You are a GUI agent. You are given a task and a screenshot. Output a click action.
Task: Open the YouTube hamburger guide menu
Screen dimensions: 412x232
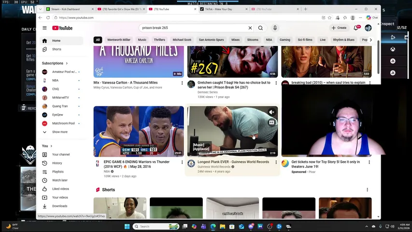pos(44,28)
